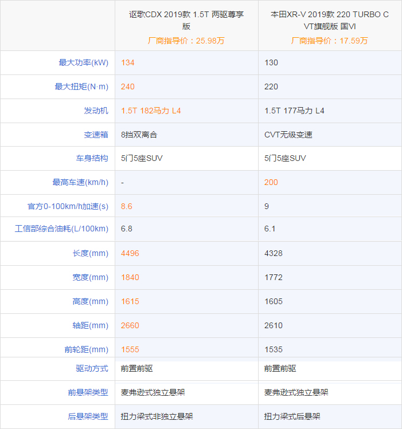
Task: Select the top speed value 200
Action: (271, 183)
